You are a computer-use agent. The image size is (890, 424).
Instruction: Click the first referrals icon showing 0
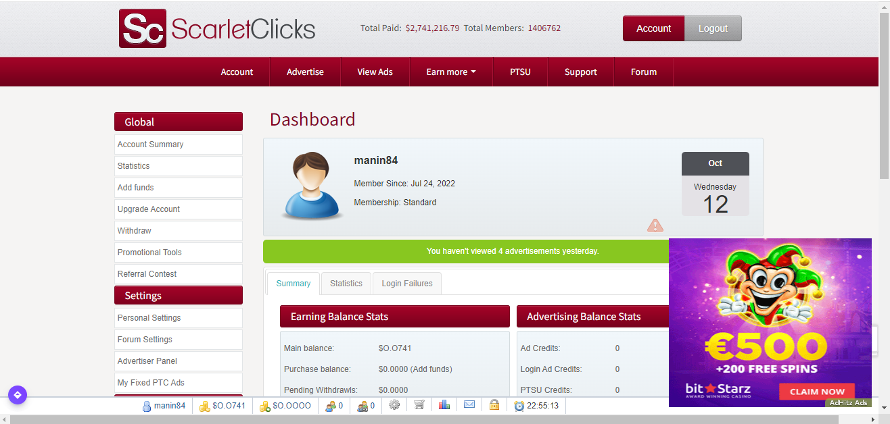click(334, 406)
